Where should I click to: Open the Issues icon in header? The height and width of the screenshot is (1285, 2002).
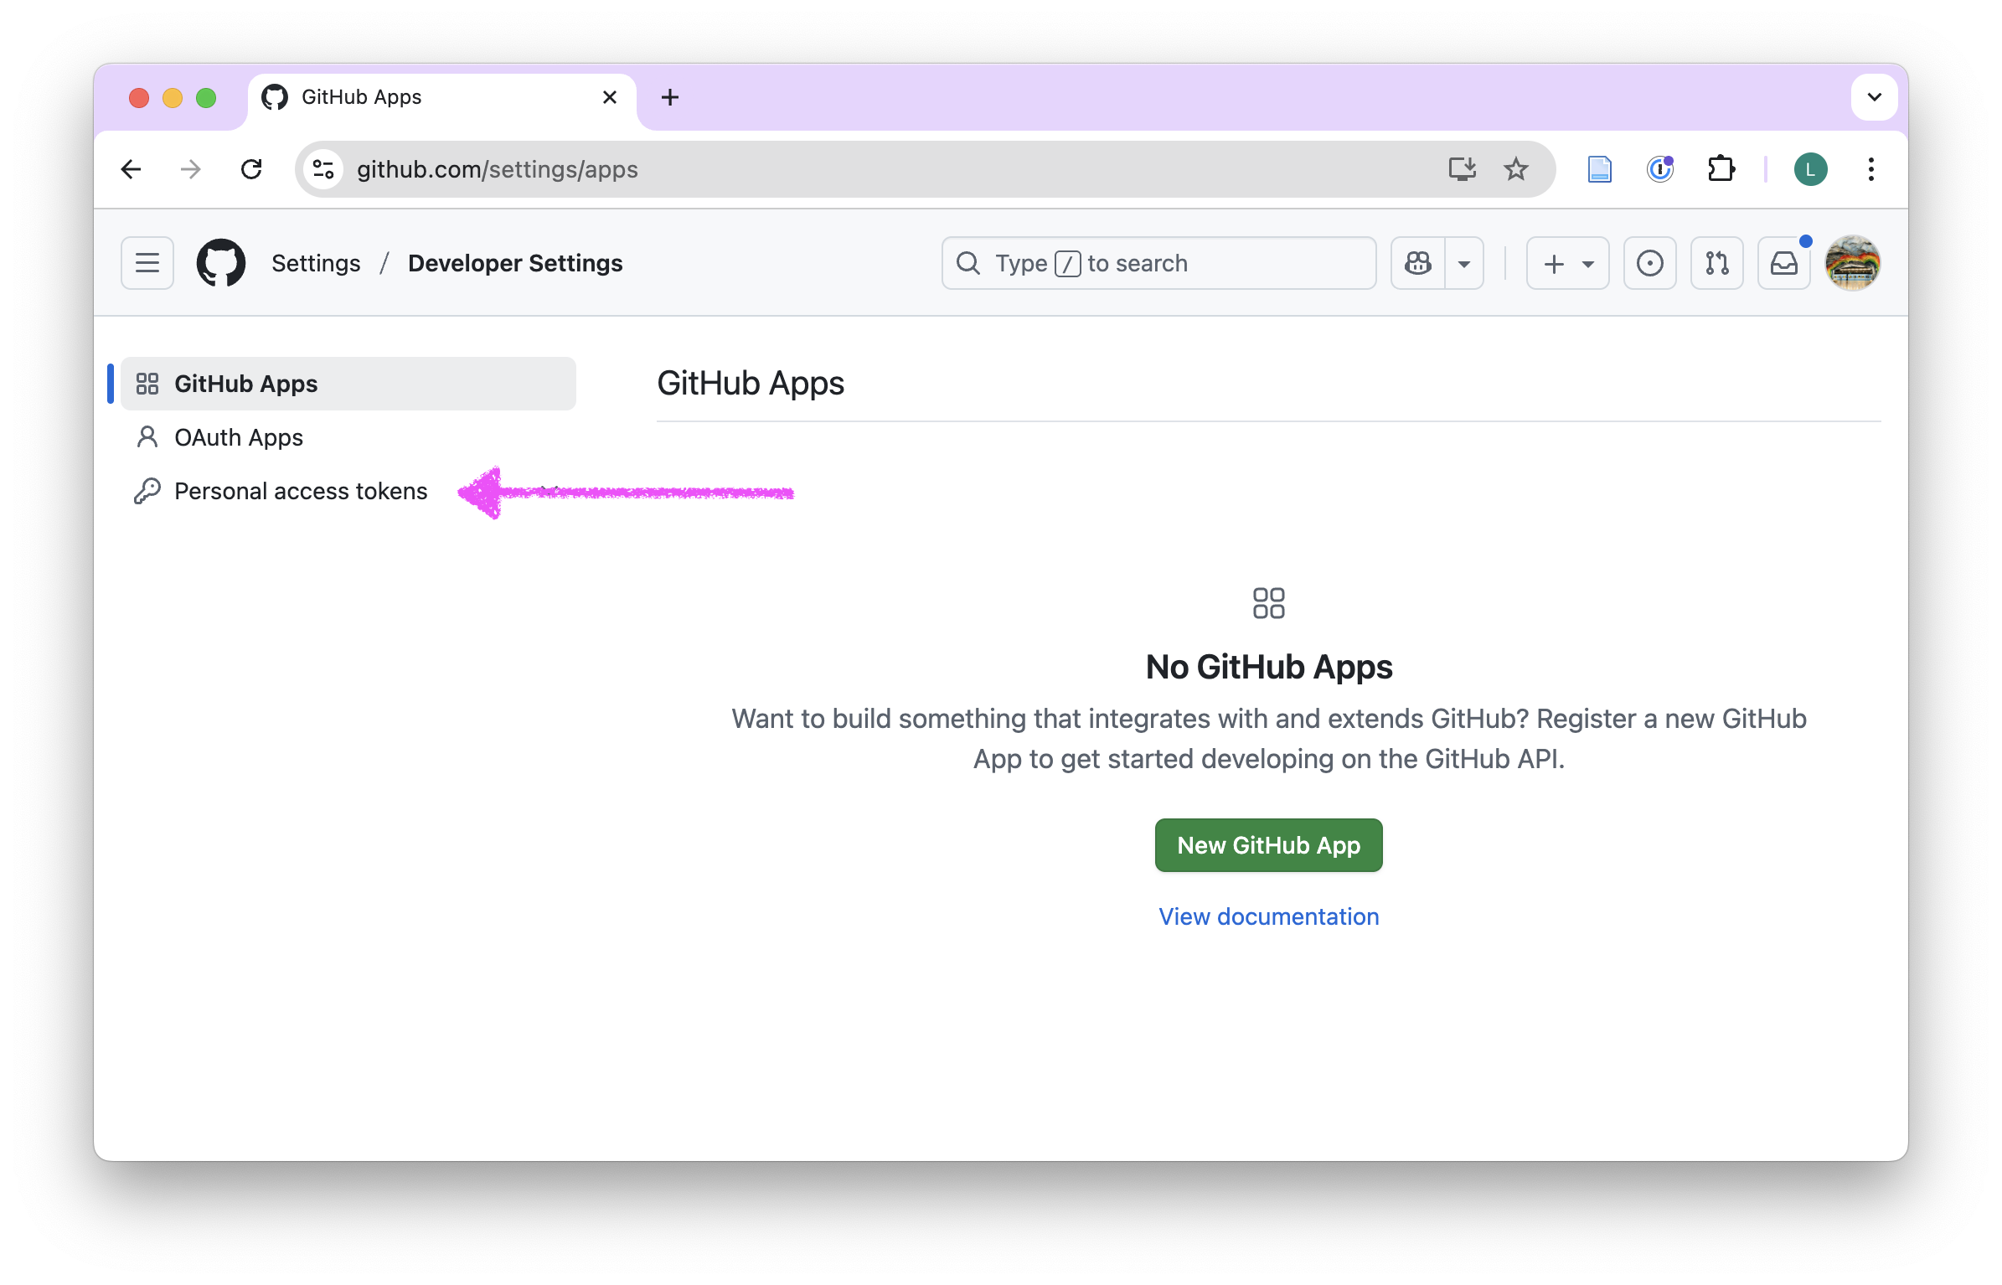tap(1649, 263)
